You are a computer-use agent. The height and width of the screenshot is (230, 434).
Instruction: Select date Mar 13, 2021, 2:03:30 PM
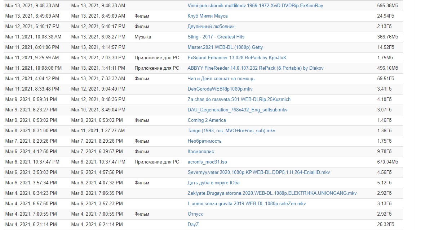[x=98, y=58]
